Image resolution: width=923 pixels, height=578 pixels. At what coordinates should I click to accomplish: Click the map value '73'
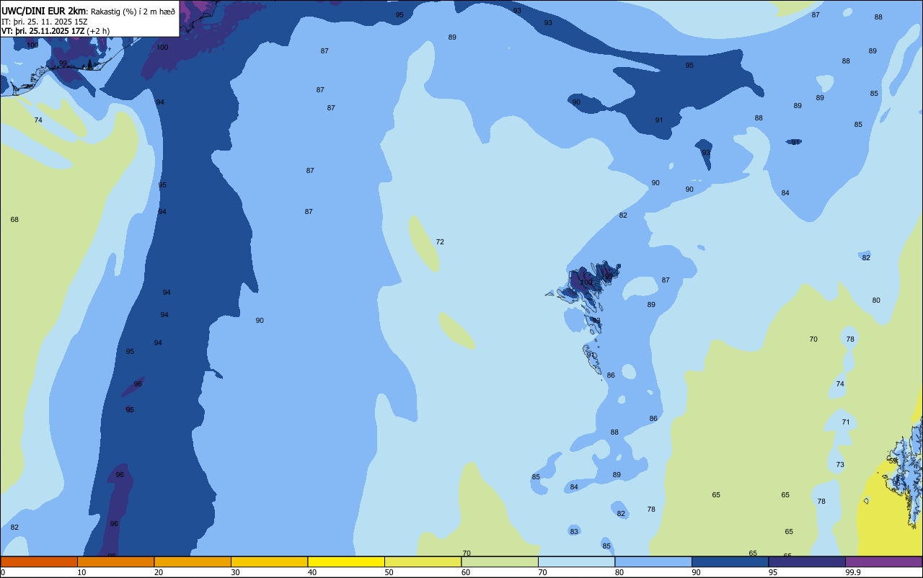pos(840,465)
